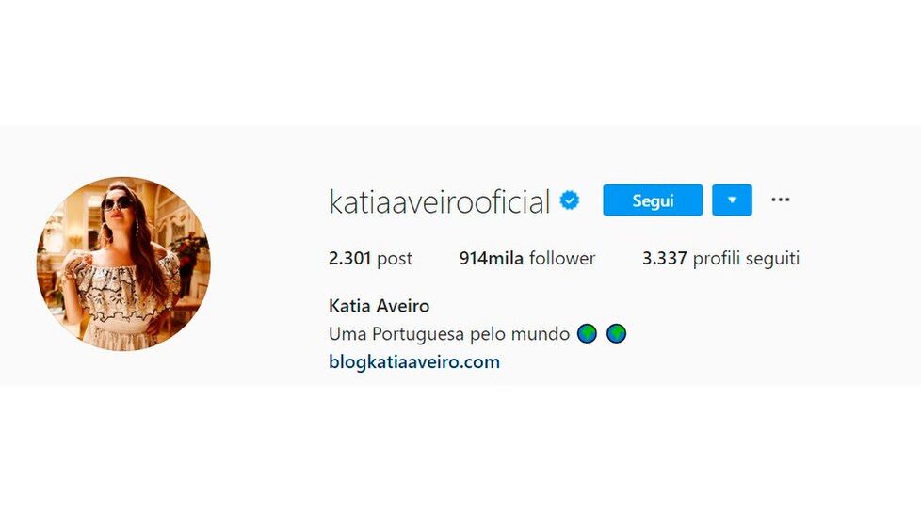Select the katiaaveirooficial username heading
This screenshot has width=921, height=512.
pyautogui.click(x=439, y=201)
